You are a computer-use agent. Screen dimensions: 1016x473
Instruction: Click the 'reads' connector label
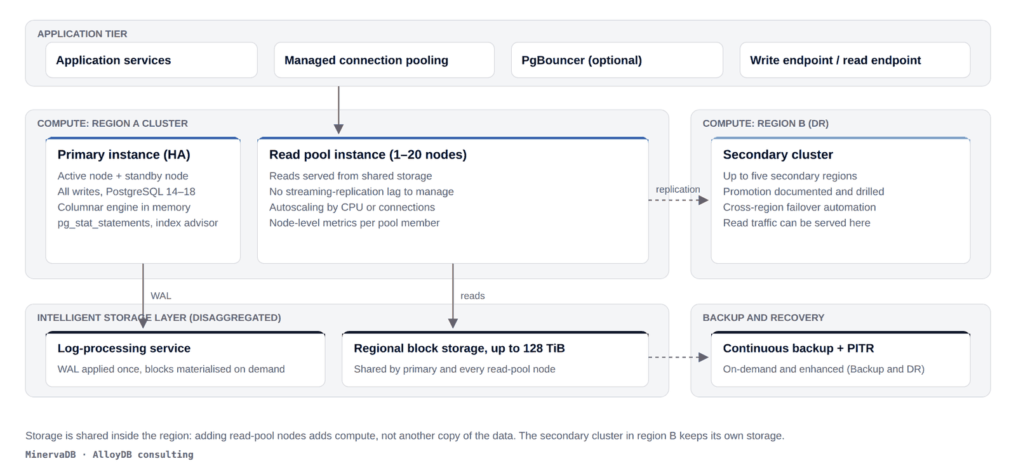pyautogui.click(x=472, y=295)
